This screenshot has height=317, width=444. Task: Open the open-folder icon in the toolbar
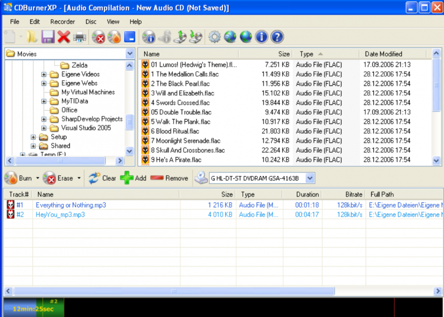pos(32,37)
